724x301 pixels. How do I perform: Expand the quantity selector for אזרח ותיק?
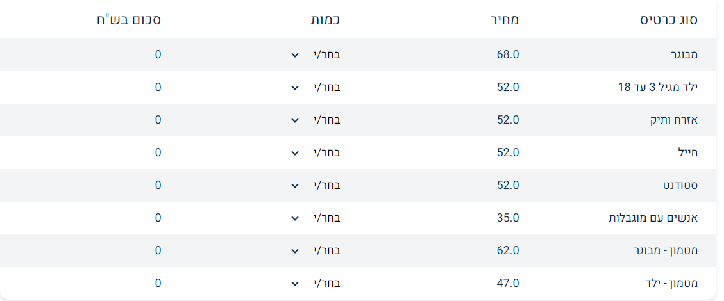(315, 120)
